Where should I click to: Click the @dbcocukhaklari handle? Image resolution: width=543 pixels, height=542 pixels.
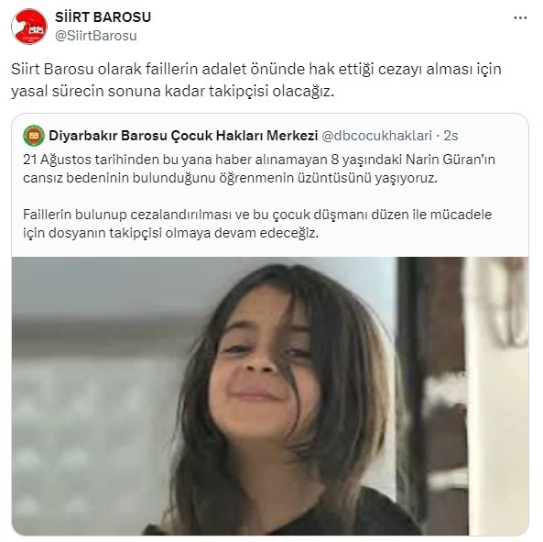click(376, 136)
